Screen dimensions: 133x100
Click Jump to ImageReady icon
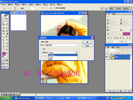5,67
